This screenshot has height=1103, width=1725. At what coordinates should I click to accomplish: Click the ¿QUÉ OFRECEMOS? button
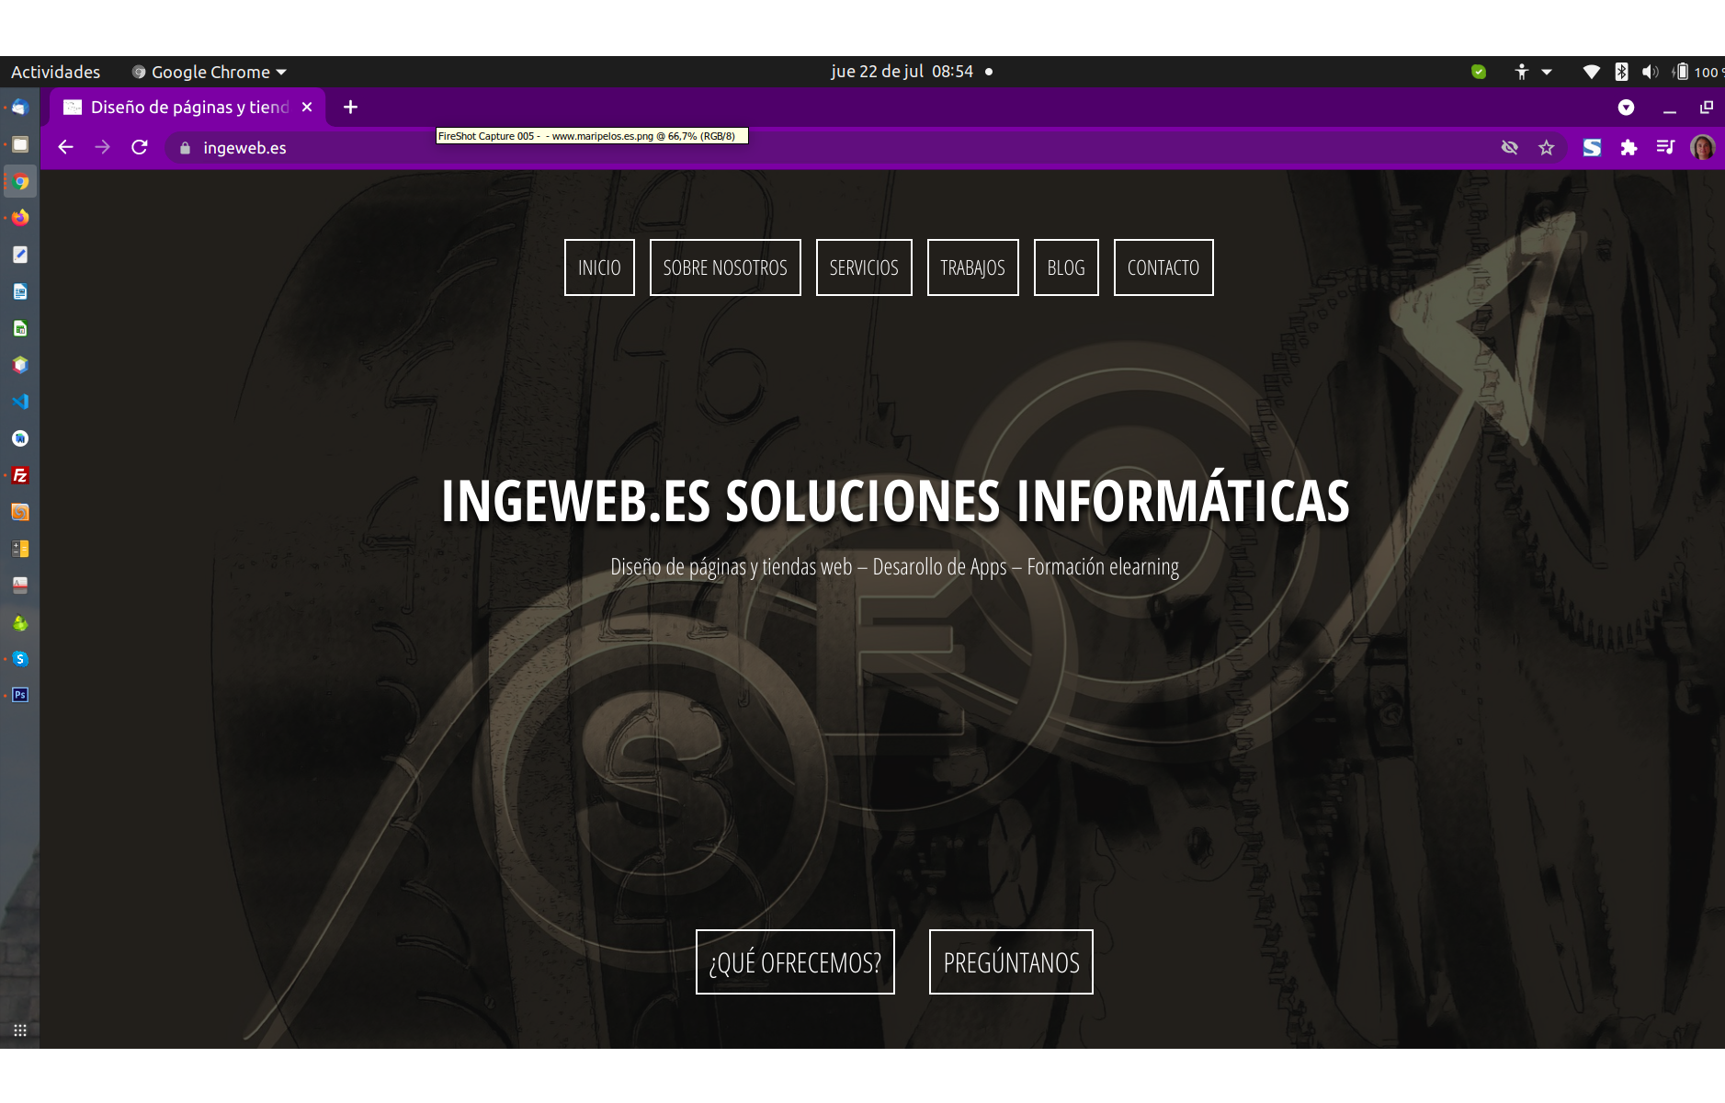pos(795,961)
